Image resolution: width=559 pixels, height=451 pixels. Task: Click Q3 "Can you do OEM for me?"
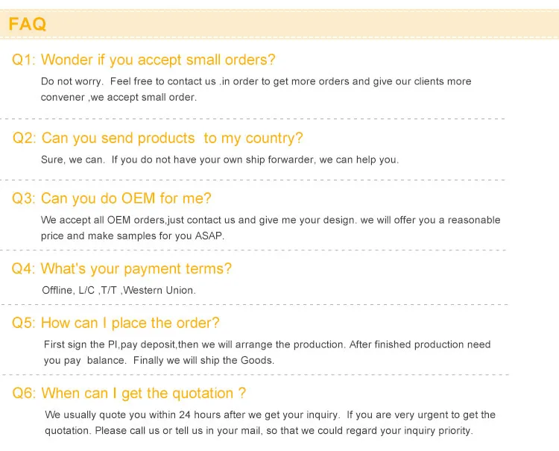(x=112, y=199)
